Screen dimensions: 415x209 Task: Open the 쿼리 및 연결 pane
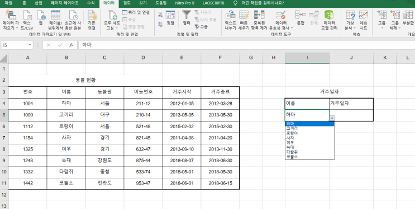pyautogui.click(x=136, y=12)
